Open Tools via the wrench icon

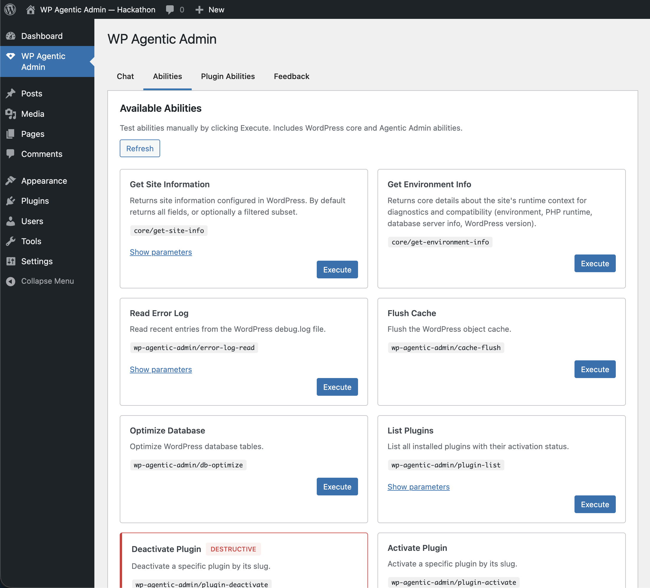coord(11,241)
